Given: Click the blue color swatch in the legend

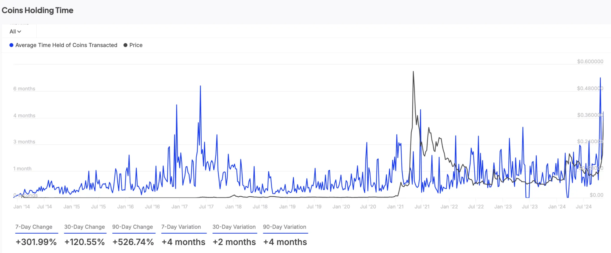Looking at the screenshot, I should coord(11,45).
